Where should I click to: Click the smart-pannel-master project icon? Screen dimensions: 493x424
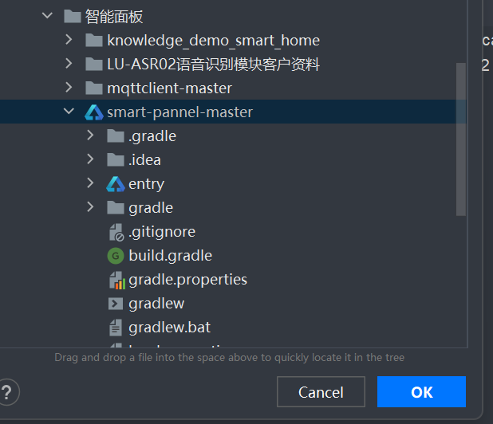(94, 112)
